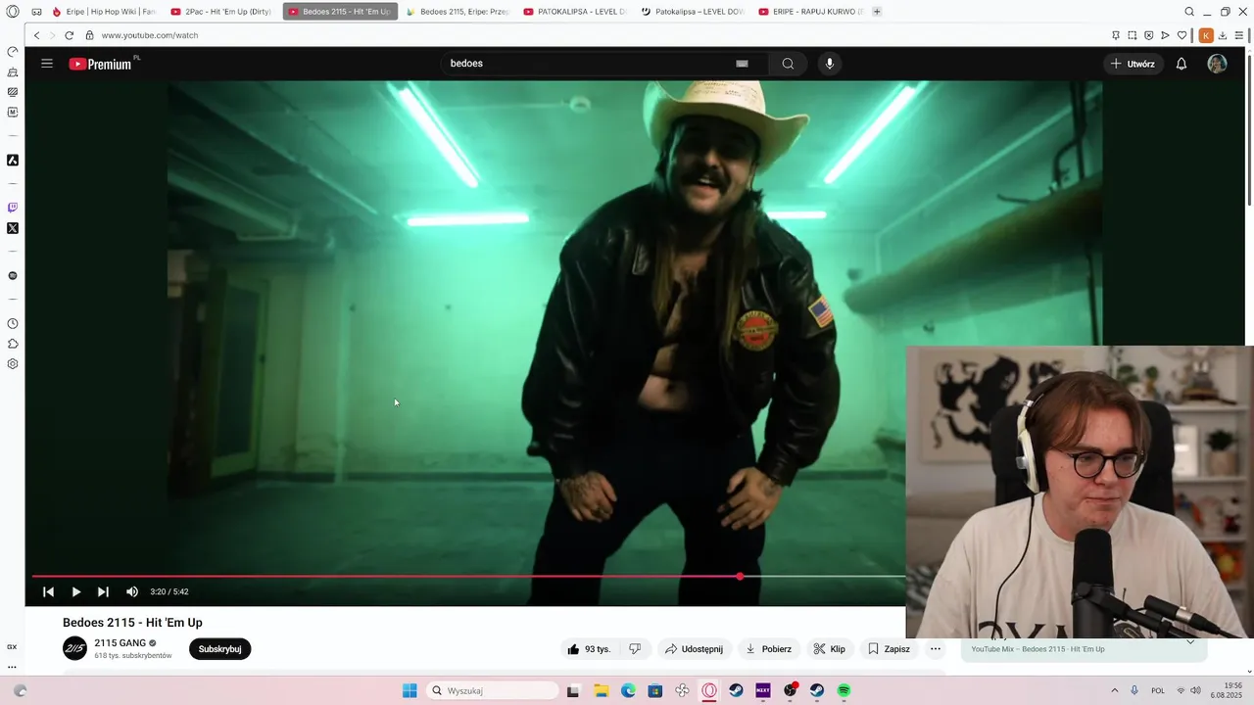Show hidden system tray icons chevron
This screenshot has height=705, width=1254.
pos(1114,690)
